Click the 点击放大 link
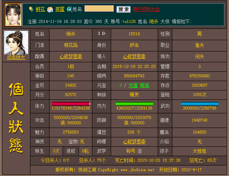The image size is (229, 176). 16,57
